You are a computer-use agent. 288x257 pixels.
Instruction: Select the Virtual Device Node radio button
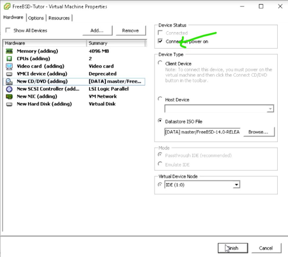[160, 184]
